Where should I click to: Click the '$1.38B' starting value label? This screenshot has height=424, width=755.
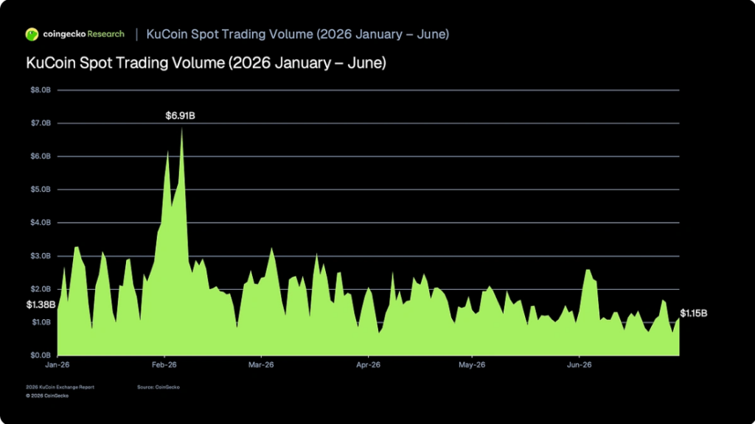pyautogui.click(x=41, y=305)
